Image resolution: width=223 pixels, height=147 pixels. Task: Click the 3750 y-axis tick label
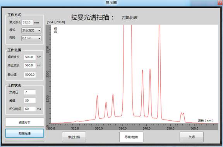click(x=48, y=49)
